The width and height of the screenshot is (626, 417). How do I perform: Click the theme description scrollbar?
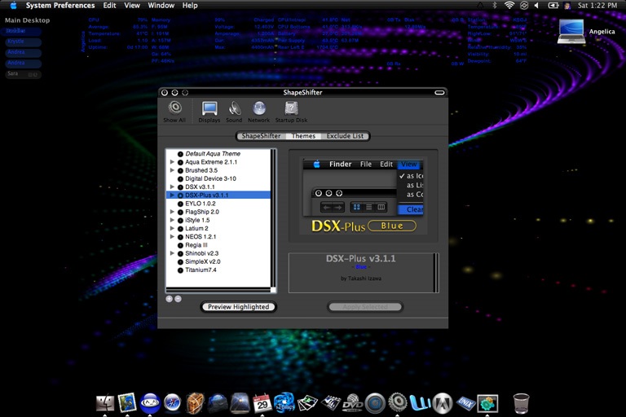[x=436, y=273]
